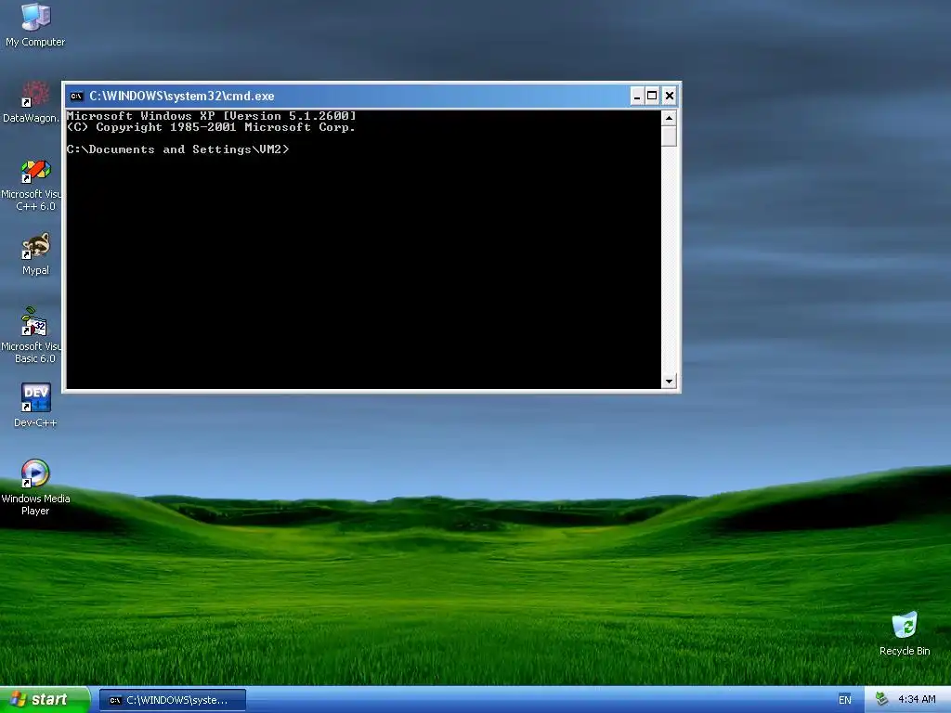
Task: Select the Windows Media Player shortcut
Action: [35, 487]
